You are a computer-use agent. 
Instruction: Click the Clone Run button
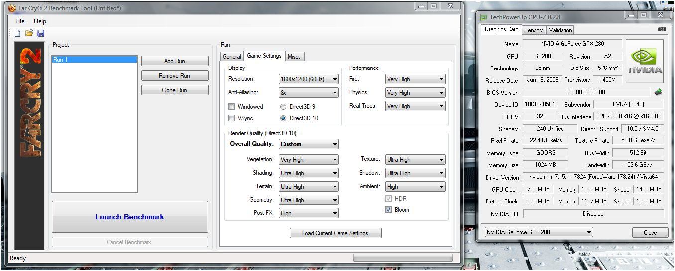click(175, 90)
